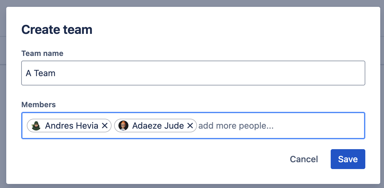The width and height of the screenshot is (384, 188).
Task: Click the 'A Team' text in name field
Action: click(41, 73)
